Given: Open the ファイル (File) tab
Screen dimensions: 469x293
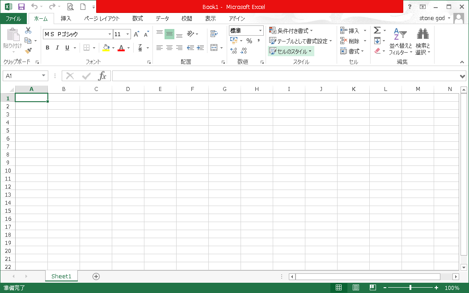Looking at the screenshot, I should 13,18.
